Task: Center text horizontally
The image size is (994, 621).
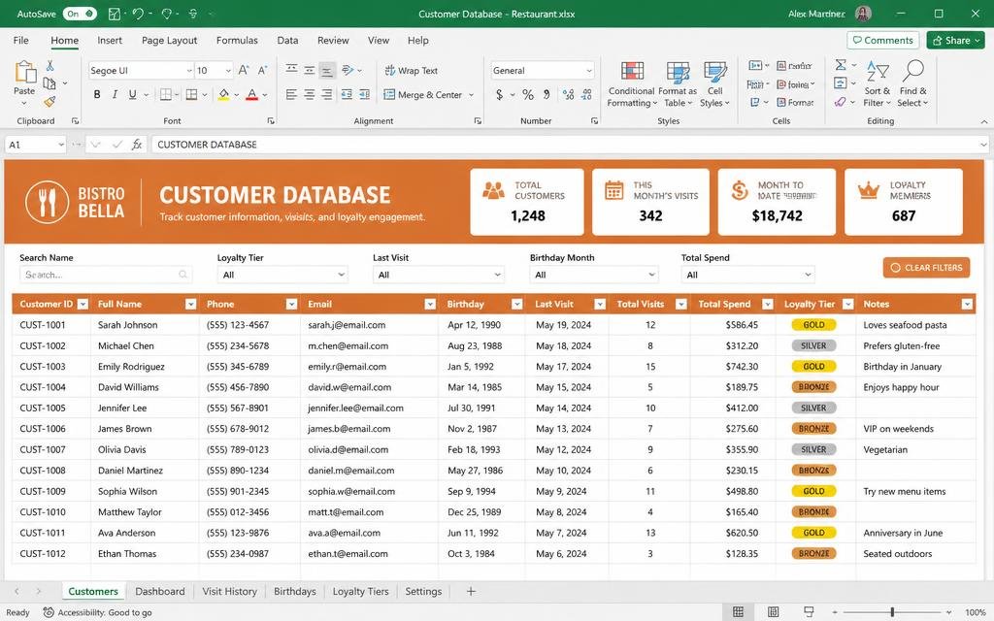Action: pos(310,94)
